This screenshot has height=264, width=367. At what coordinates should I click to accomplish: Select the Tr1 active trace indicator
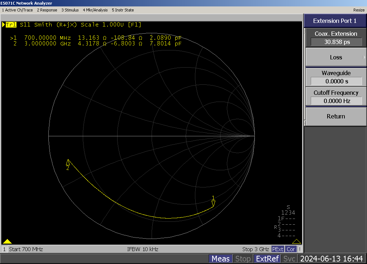11,25
